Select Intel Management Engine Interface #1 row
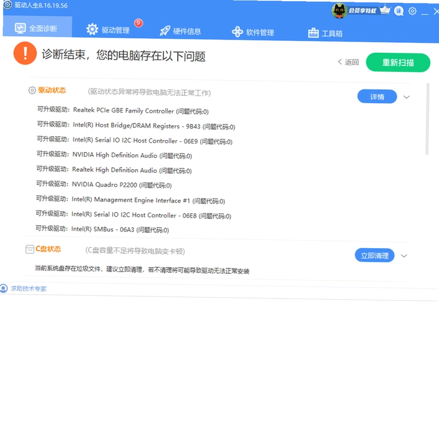Image resolution: width=439 pixels, height=422 pixels. (131, 200)
